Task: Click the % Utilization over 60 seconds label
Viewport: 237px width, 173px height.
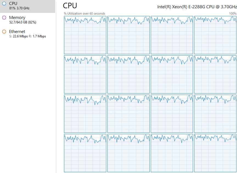Action: [84, 13]
